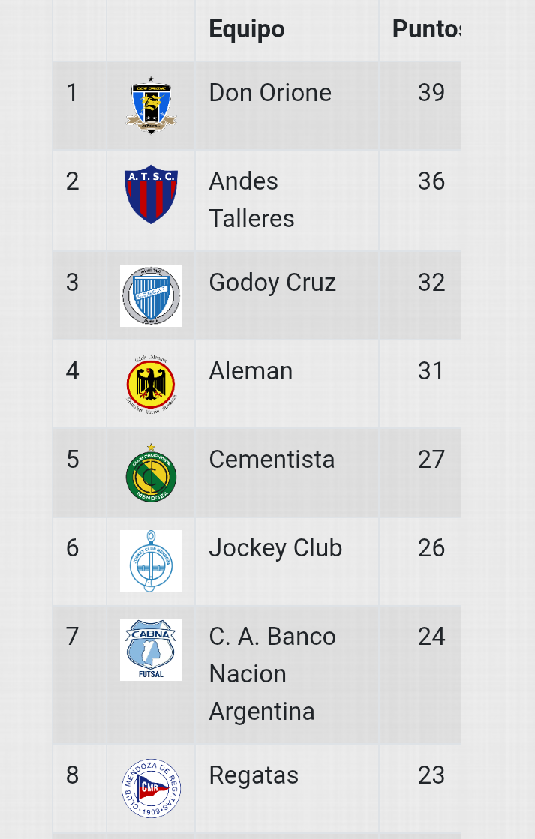535x839 pixels.
Task: Click the Aleman team name
Action: coord(251,371)
